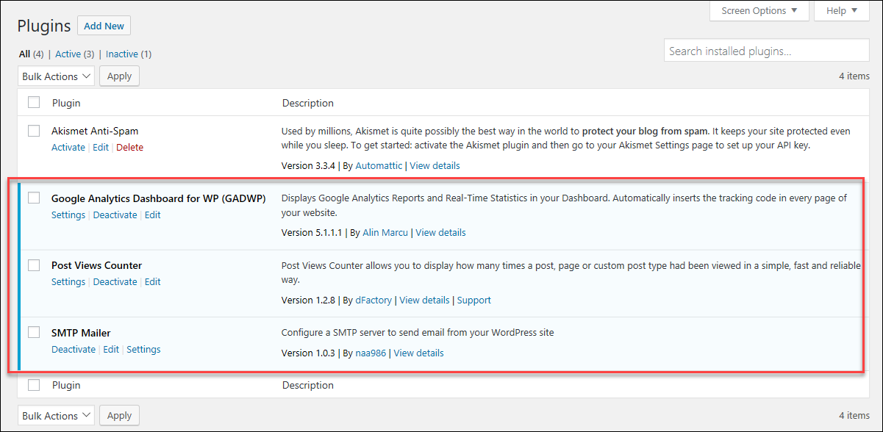View details for SMTP Mailer
Viewport: 883px width, 432px height.
[x=418, y=353]
